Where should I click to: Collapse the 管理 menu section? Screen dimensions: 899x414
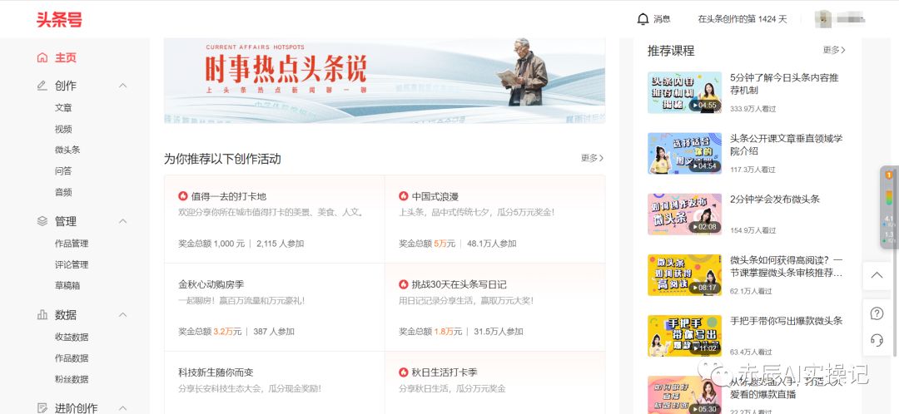[x=122, y=221]
